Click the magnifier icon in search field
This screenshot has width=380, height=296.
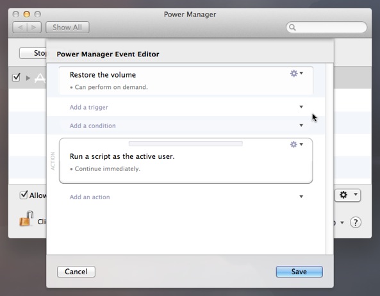tap(292, 28)
